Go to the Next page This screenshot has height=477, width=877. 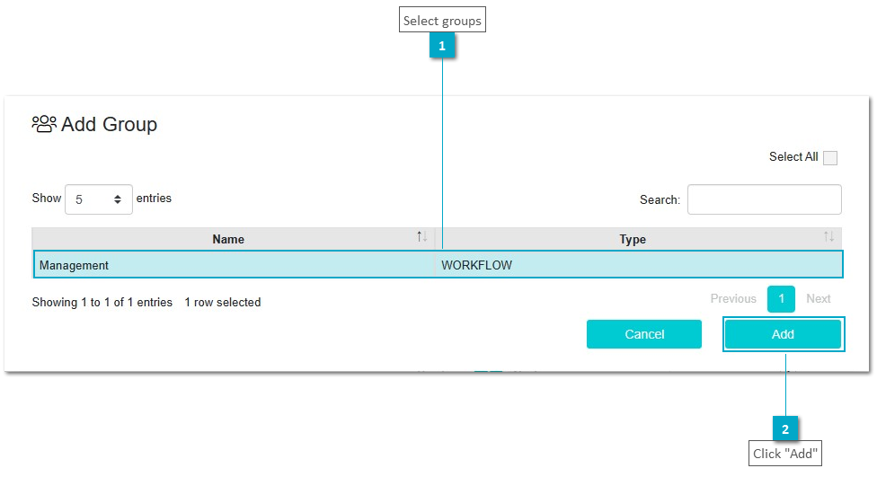click(818, 298)
